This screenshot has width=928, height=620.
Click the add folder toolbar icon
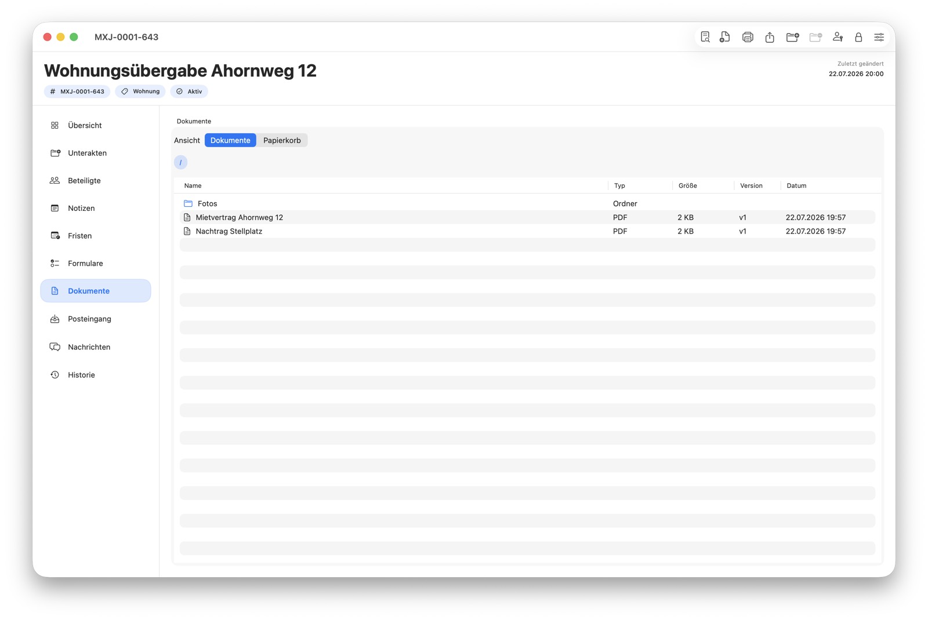tap(792, 37)
